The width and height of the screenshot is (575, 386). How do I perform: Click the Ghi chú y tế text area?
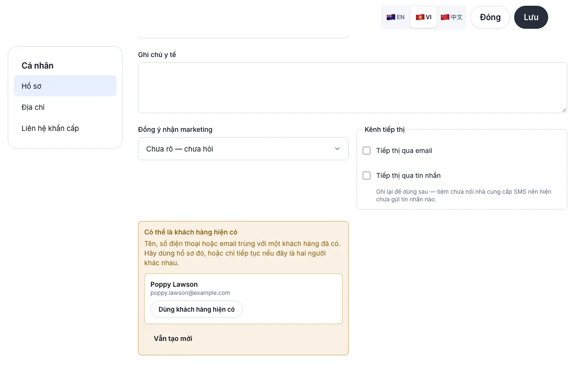pos(353,88)
